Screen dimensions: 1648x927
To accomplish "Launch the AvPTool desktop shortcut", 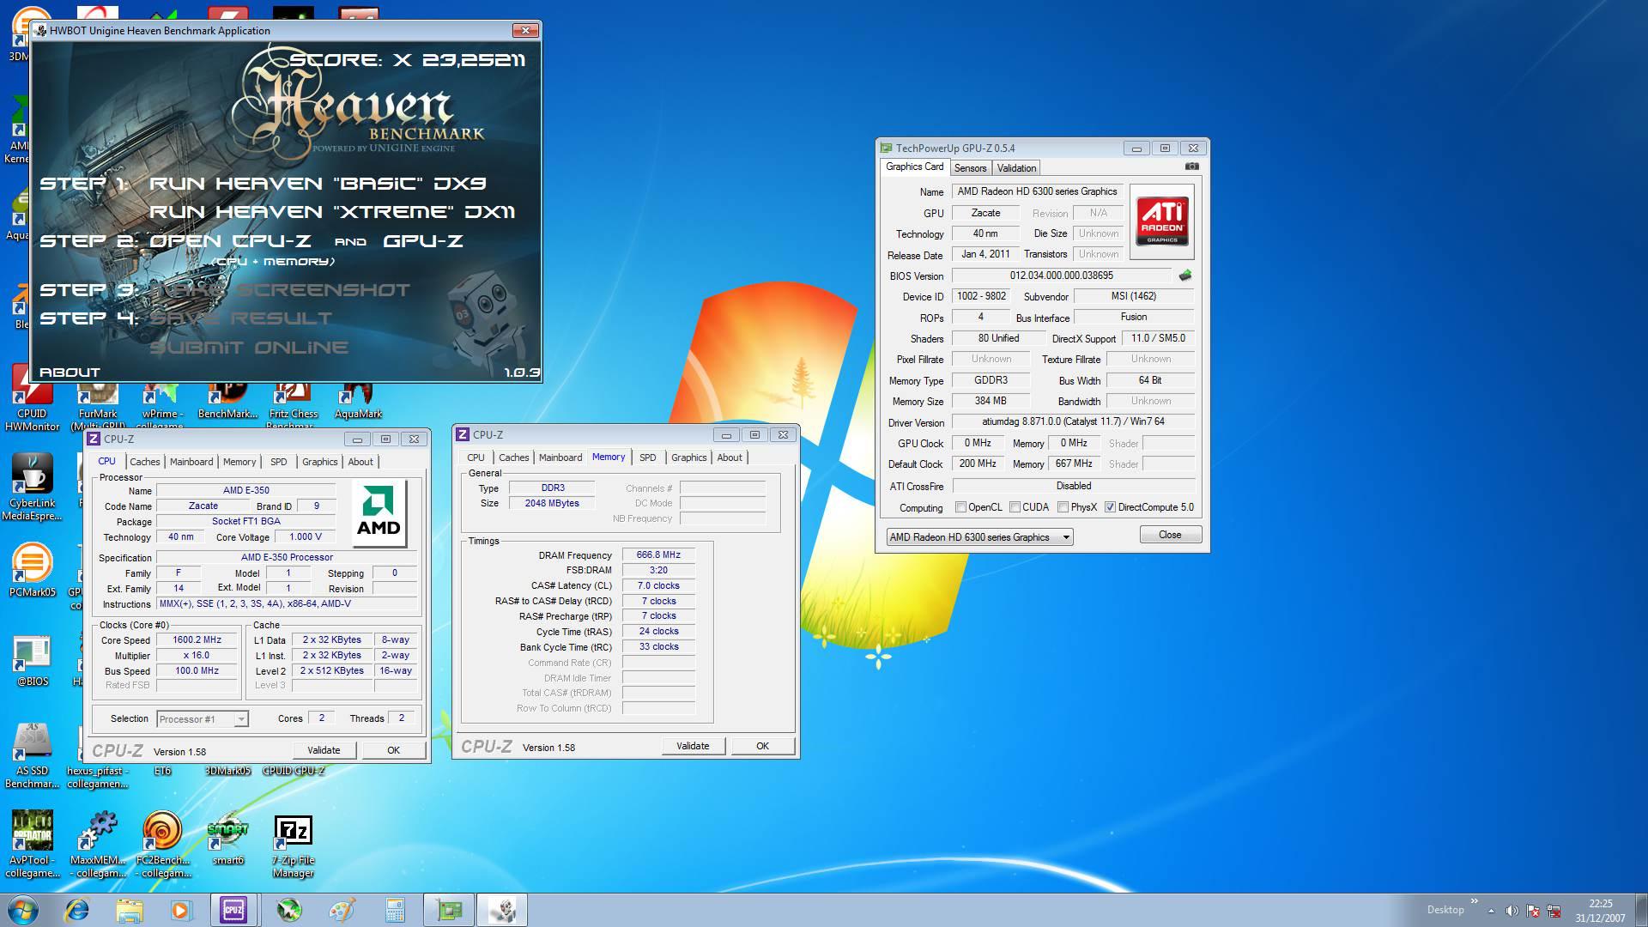I will [x=32, y=845].
